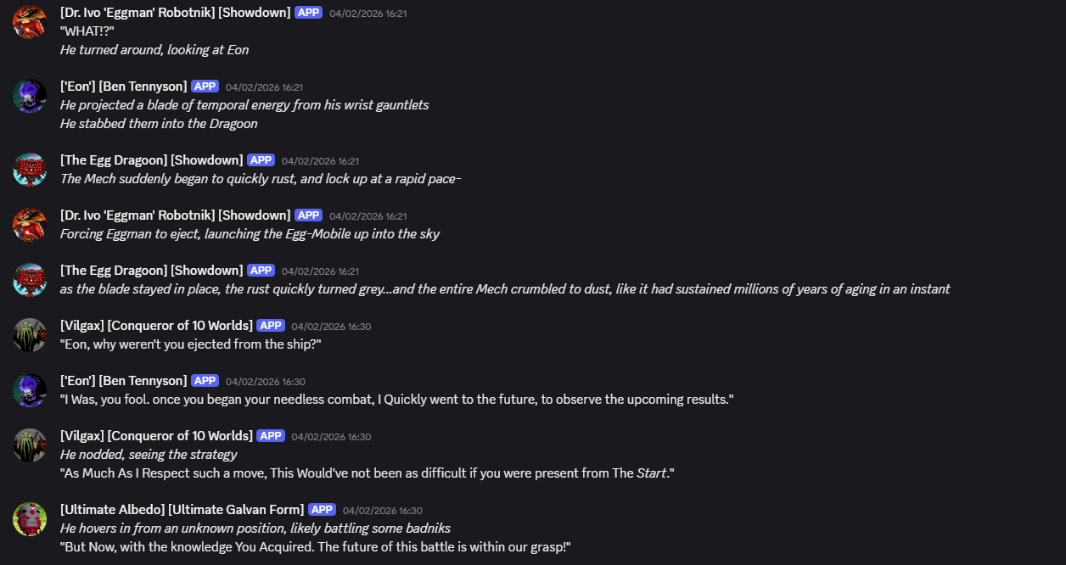Click the timestamp on Ultimate Albedo's message

[x=382, y=511]
